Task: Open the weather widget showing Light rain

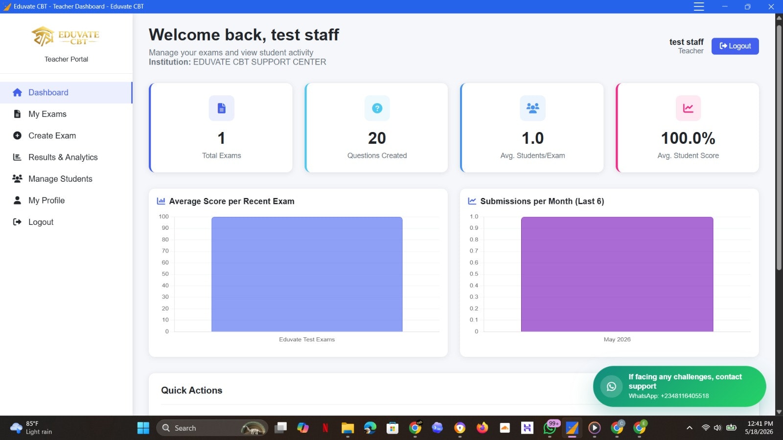Action: (x=31, y=428)
